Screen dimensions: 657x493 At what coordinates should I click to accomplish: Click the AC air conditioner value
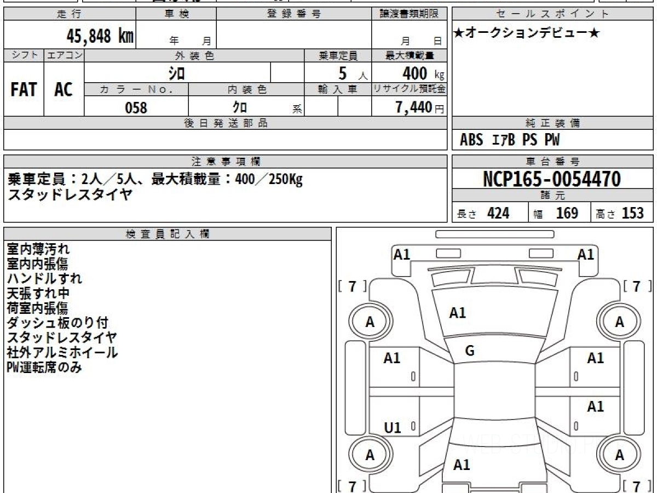pyautogui.click(x=64, y=89)
